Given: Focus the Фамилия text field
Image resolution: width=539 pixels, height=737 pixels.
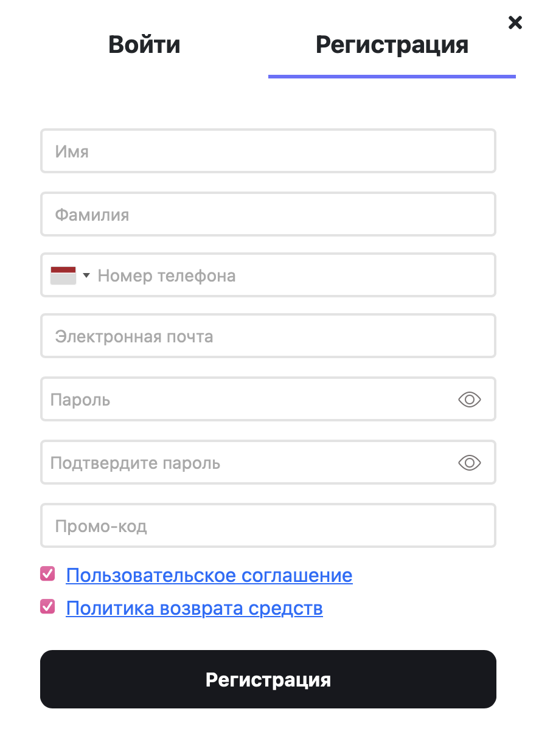Looking at the screenshot, I should tap(268, 214).
